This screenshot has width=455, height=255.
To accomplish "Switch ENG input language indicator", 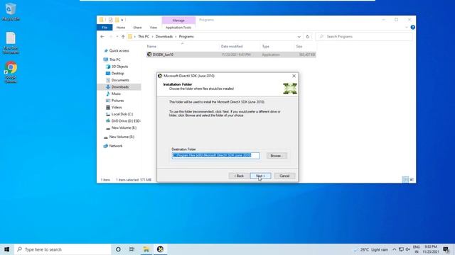I will pos(417,249).
